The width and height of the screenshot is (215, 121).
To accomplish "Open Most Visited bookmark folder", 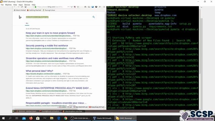I will tap(20, 10).
